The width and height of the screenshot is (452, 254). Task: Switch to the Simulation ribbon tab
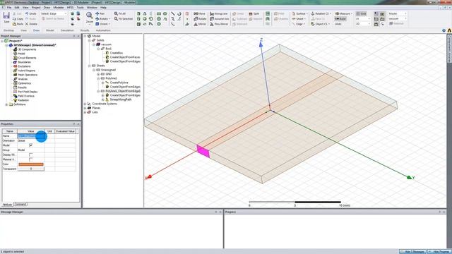pos(67,30)
